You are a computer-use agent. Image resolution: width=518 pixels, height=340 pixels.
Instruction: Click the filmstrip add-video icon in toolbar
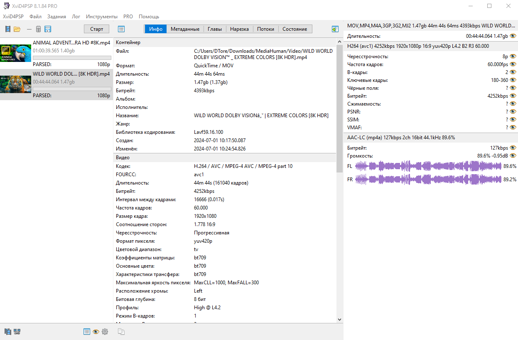tap(7, 29)
